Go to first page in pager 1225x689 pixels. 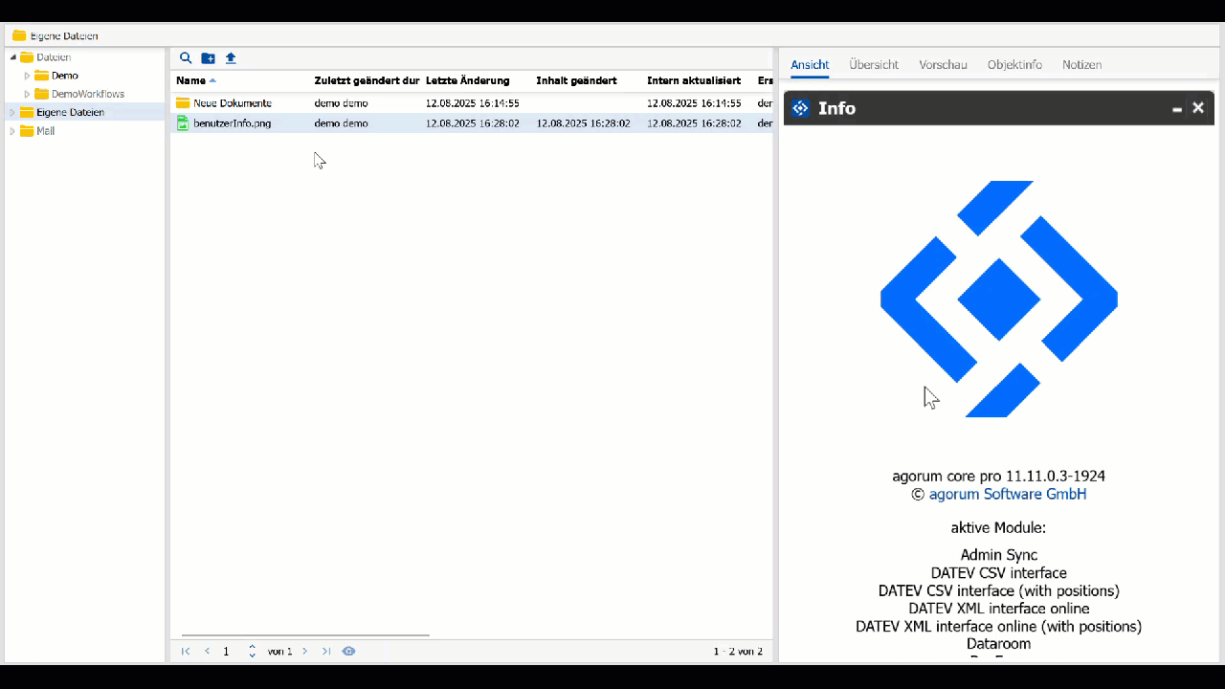(186, 652)
